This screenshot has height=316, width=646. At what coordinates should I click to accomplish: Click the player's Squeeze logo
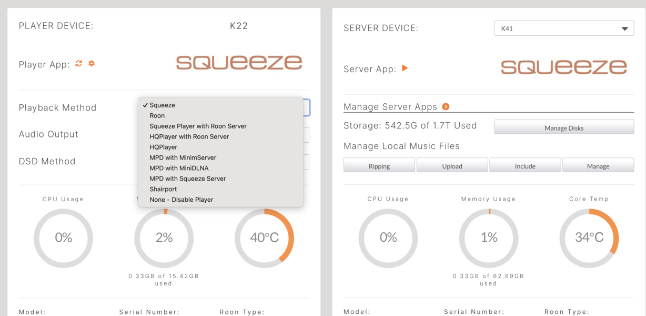click(x=239, y=63)
